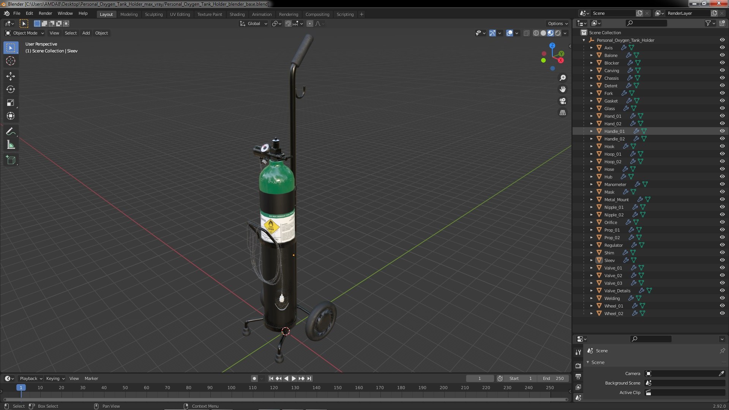Image resolution: width=729 pixels, height=410 pixels.
Task: Switch to wireframe viewport shading
Action: click(536, 33)
